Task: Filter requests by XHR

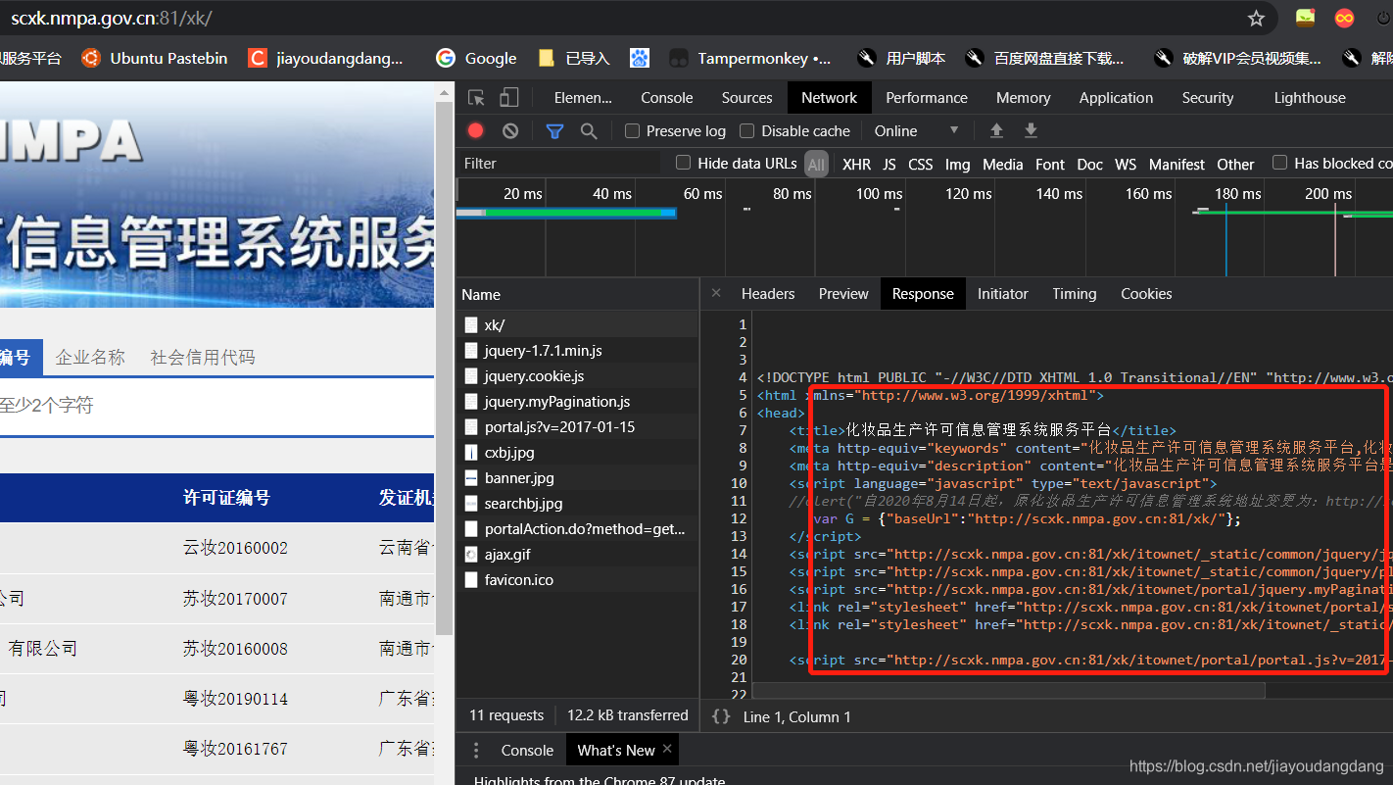Action: 856,165
